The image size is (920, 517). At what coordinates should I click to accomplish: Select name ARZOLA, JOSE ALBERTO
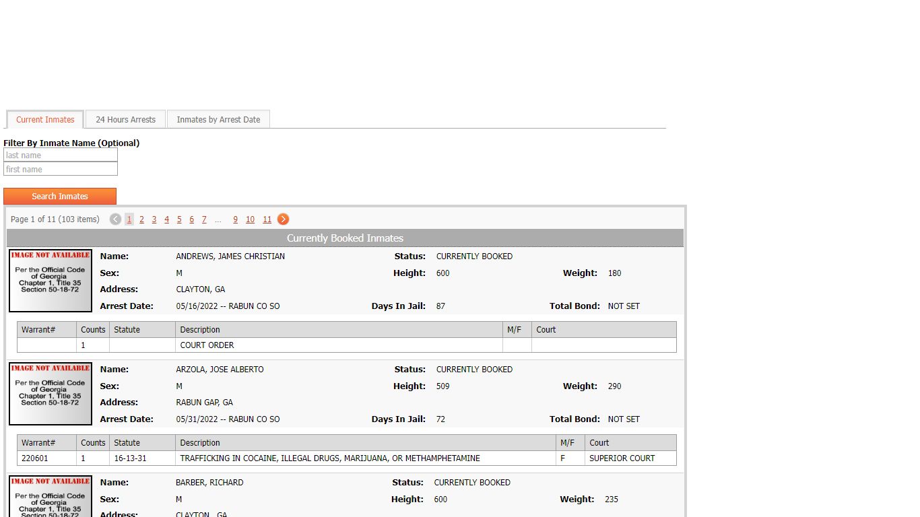220,370
